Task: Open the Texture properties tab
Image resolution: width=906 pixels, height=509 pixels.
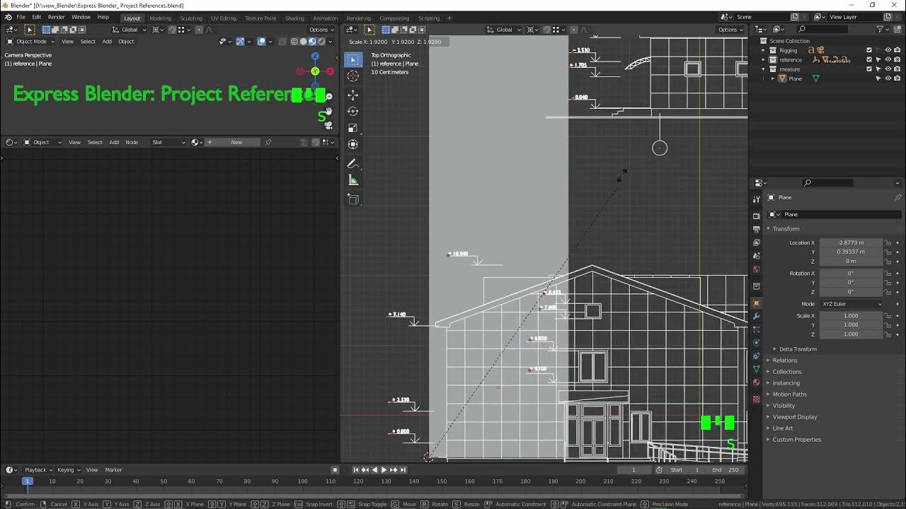Action: click(x=757, y=399)
